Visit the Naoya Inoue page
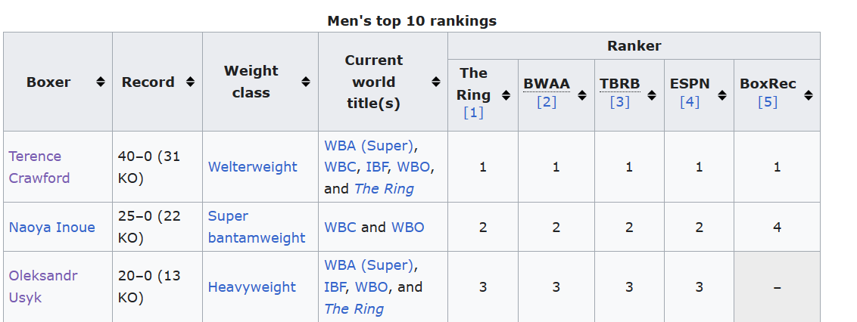This screenshot has width=857, height=322. (x=52, y=227)
